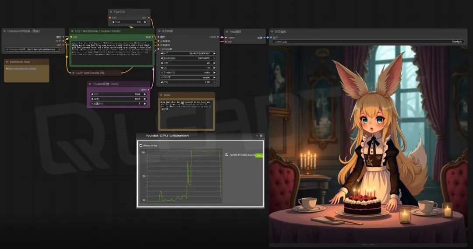Click the filename prefix field showing ComfyUI
This screenshot has height=249, width=473.
coord(368,42)
